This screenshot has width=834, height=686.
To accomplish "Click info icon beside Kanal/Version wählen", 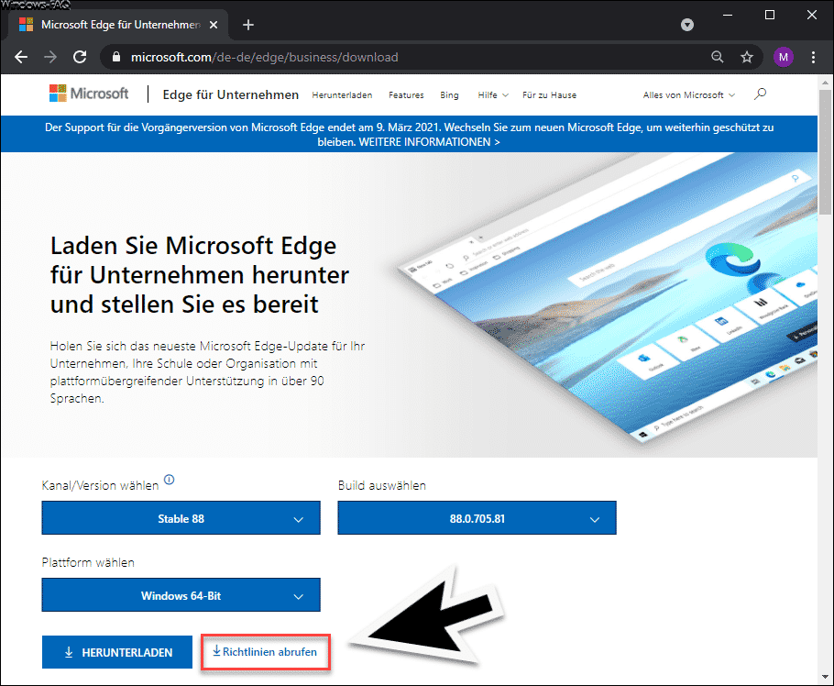I will coord(170,480).
